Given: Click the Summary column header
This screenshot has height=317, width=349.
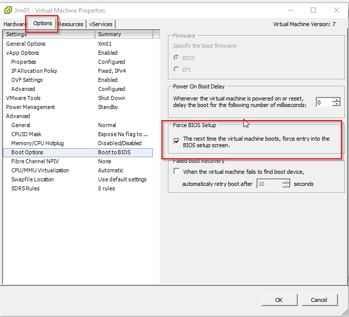Looking at the screenshot, I should coord(123,34).
